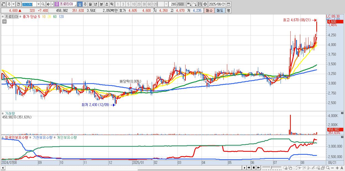Collapse the volume panel with its x button
Screen dimensions: 345x171
click(x=342, y=113)
